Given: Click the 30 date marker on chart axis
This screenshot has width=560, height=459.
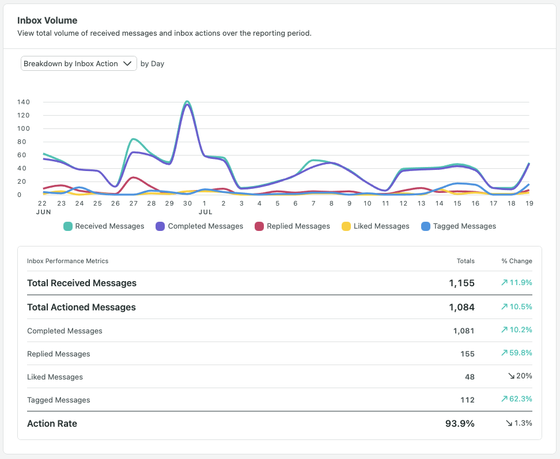Looking at the screenshot, I should tap(187, 203).
